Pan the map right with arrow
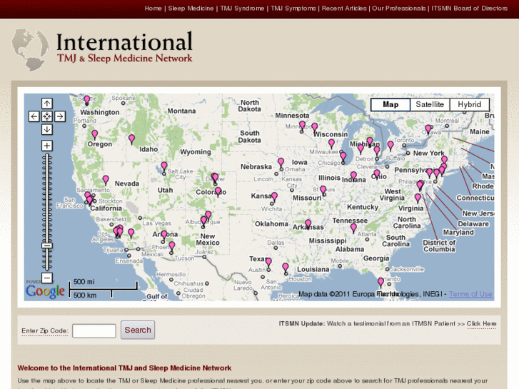This screenshot has width=519, height=389. 60,116
